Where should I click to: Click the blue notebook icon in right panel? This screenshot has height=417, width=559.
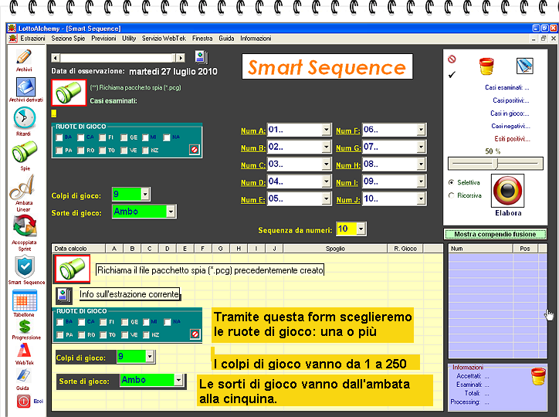pyautogui.click(x=525, y=66)
